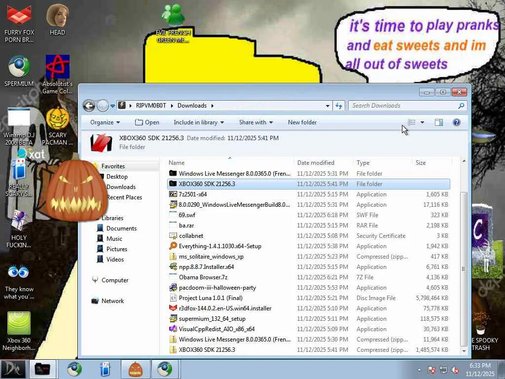Viewport: 505px width, 379px height.
Task: Sort by the Type column header
Action: [x=383, y=163]
